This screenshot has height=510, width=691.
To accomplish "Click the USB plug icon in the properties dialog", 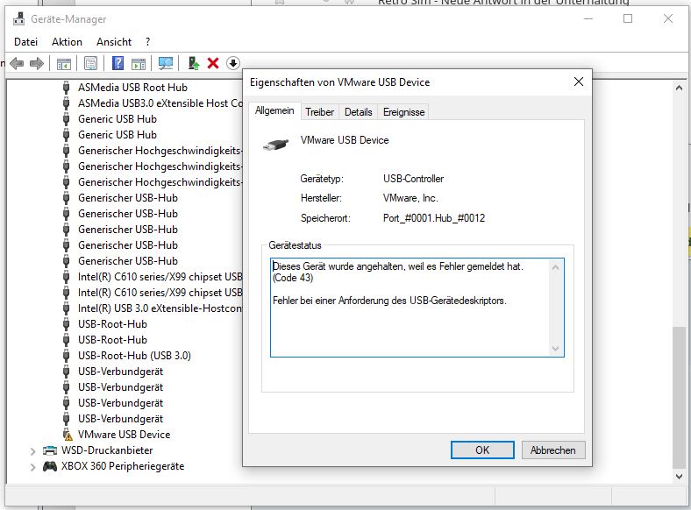I will click(x=275, y=145).
